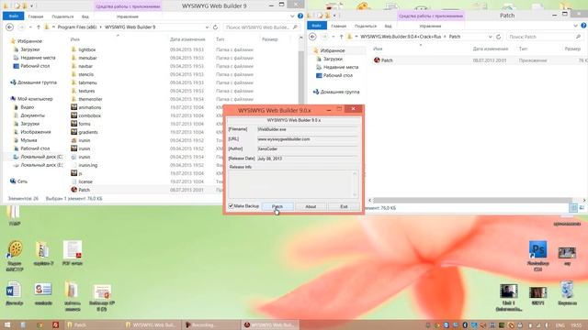Select the menubar folder
This screenshot has height=330, width=588.
pos(87,58)
